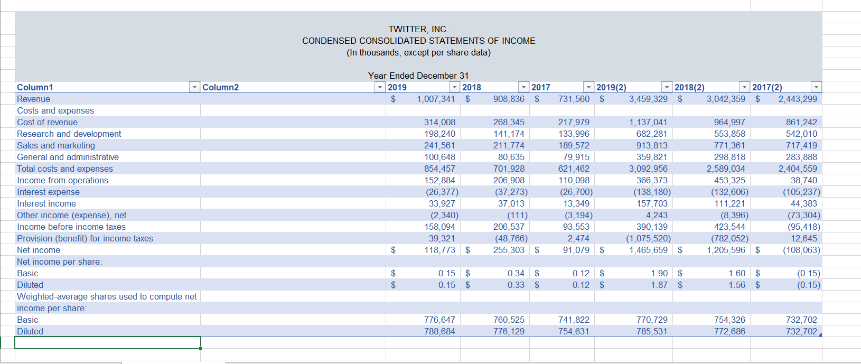Click the R&D value 542,010
Image resolution: width=861 pixels, height=364 pixels.
[801, 134]
